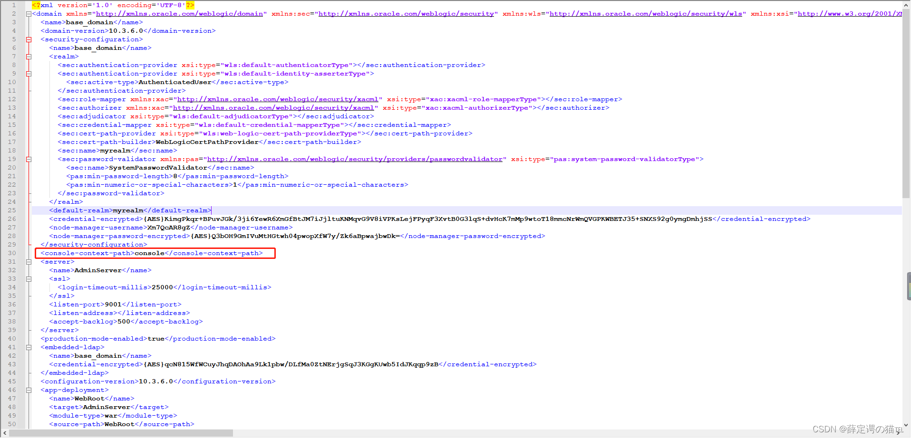Click the 'myrealm' default-realm value on line 25
This screenshot has width=911, height=438.
pos(128,210)
